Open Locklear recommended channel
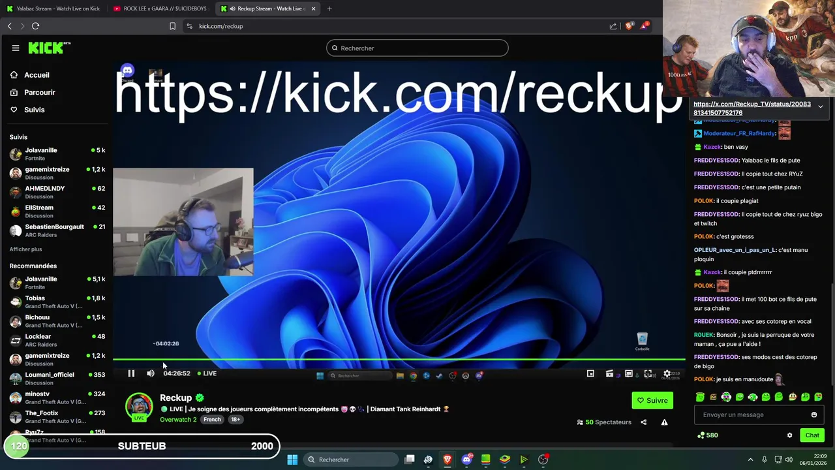The height and width of the screenshot is (470, 835). tap(57, 340)
